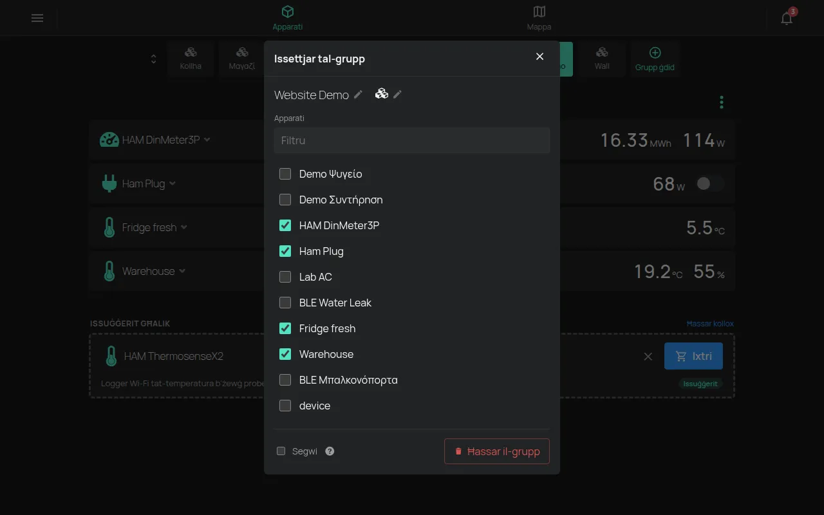Click the group list up-down sorter arrows
This screenshot has width=824, height=515.
[153, 59]
